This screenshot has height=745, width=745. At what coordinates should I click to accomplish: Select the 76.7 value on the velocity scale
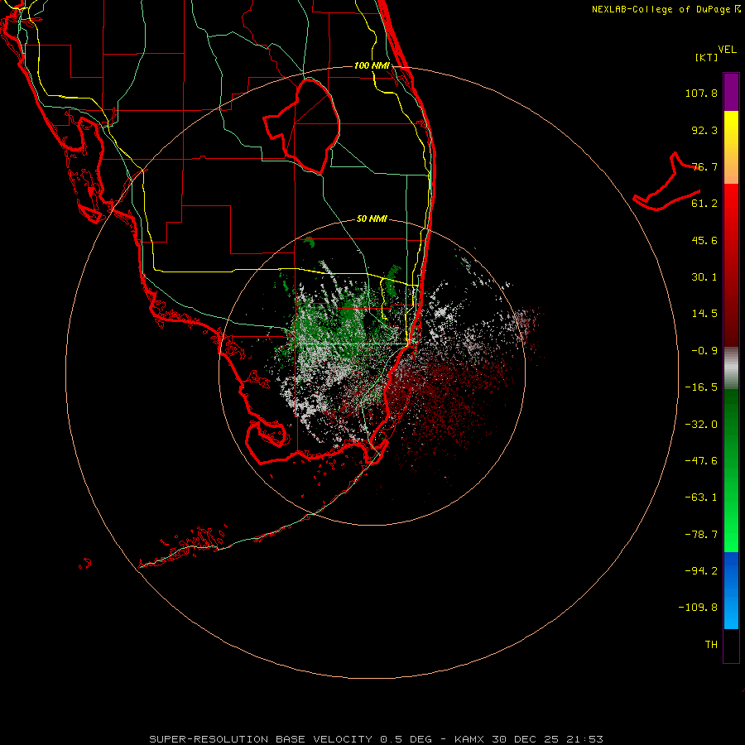coord(704,166)
